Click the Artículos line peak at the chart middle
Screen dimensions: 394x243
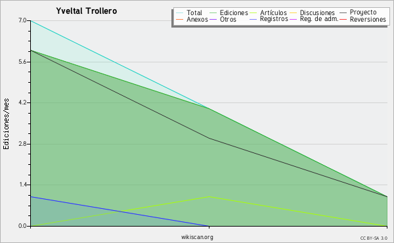209,196
